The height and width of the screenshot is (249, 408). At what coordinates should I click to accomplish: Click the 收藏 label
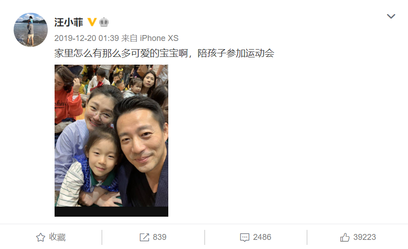[57, 237]
